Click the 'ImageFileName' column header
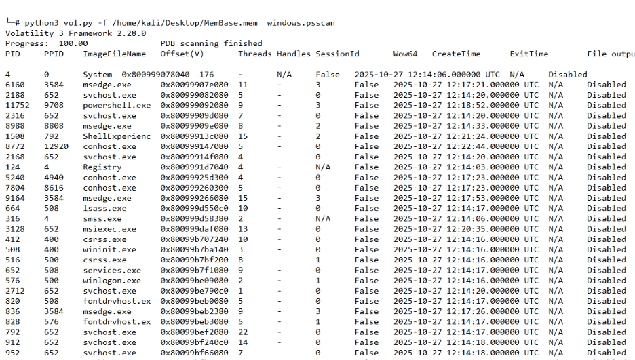635x360 pixels. coord(114,54)
